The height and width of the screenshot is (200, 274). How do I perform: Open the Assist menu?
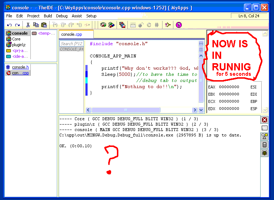coord(77,16)
